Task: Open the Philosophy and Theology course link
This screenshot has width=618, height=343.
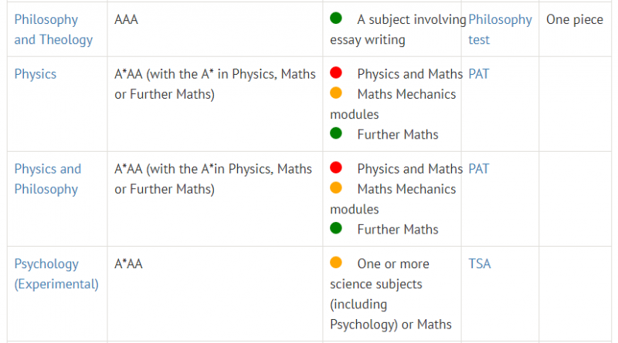Action: [x=53, y=29]
